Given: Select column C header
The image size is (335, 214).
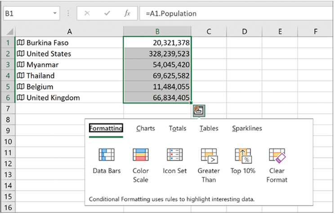Looking at the screenshot, I should click(x=209, y=31).
